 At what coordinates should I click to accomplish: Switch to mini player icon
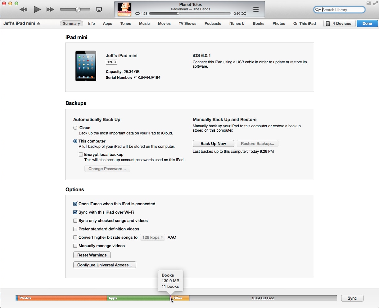[369, 3]
